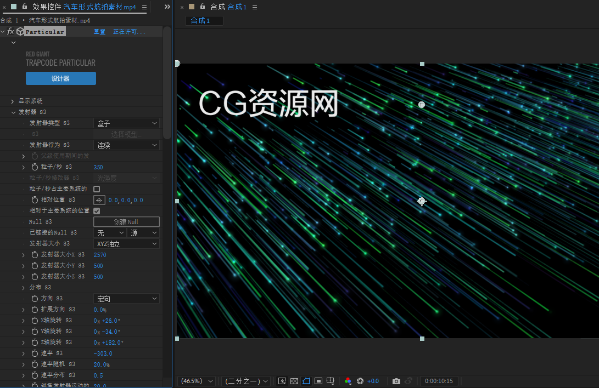Open the magnification dropdown (46.5%)
Viewport: 599px width, 388px height.
pos(197,381)
